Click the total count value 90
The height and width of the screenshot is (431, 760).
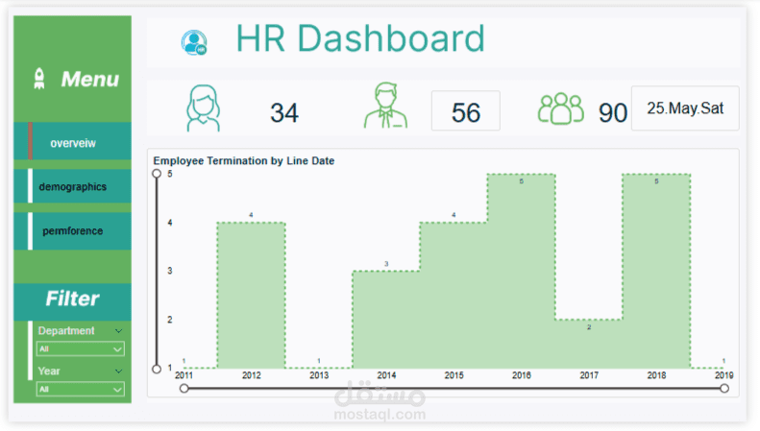coord(613,113)
